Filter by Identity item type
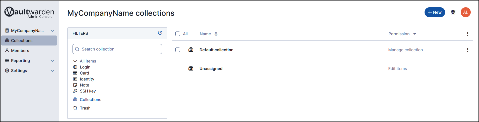Image resolution: width=479 pixels, height=122 pixels. tap(87, 79)
